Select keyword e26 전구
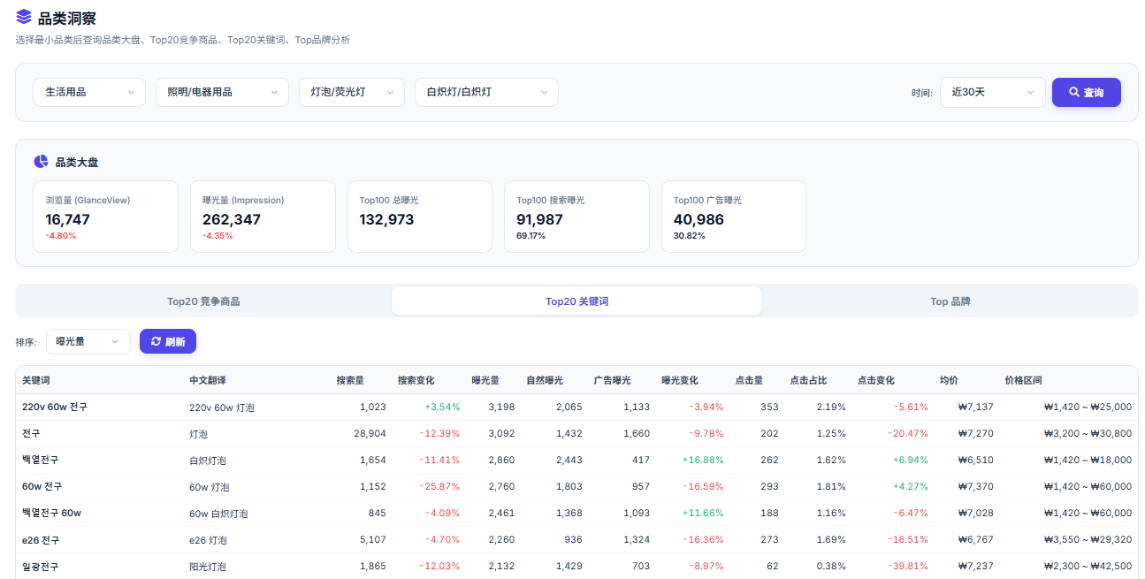This screenshot has height=579, width=1145. point(41,540)
